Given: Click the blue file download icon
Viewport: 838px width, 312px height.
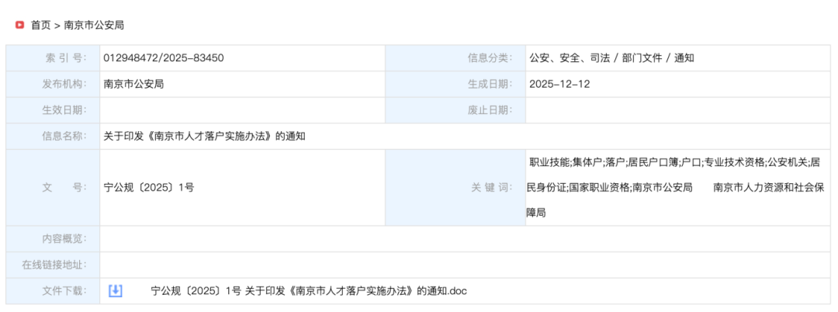Looking at the screenshot, I should coord(115,291).
